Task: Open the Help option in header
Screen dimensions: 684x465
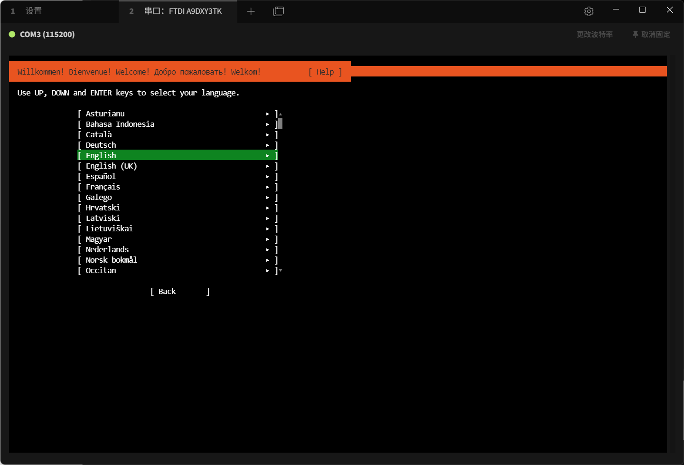Action: pyautogui.click(x=325, y=72)
